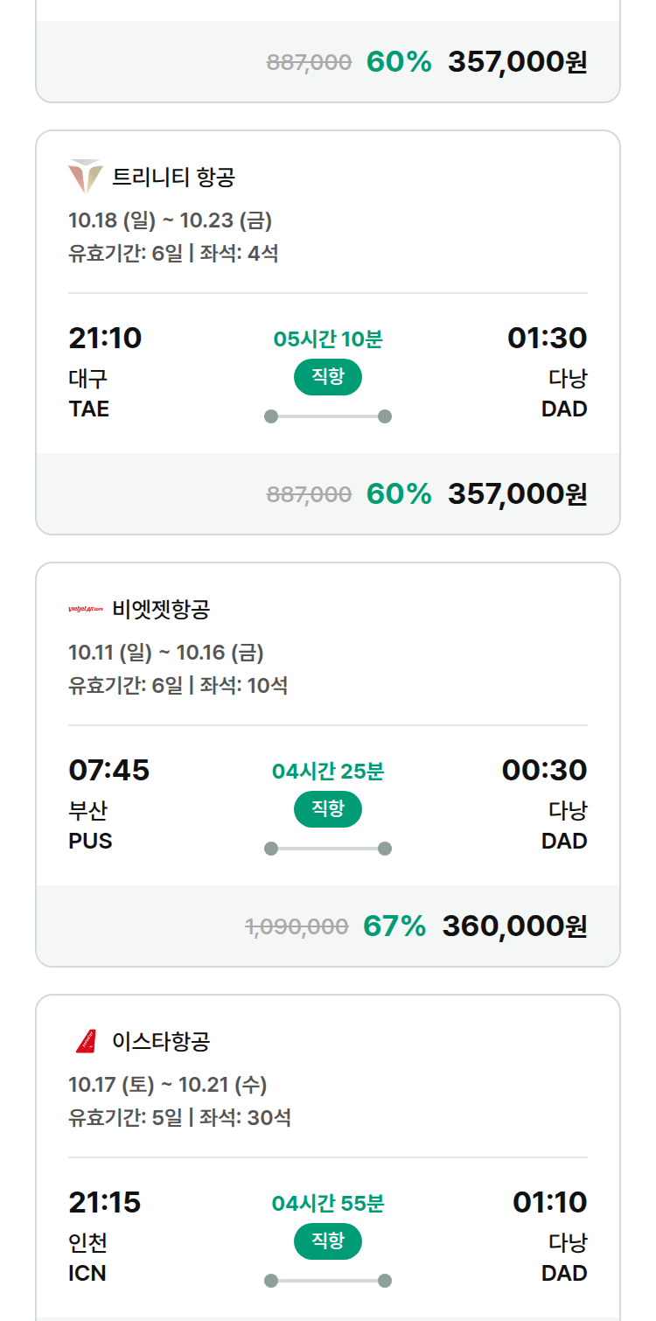The width and height of the screenshot is (656, 1321).
Task: Click the 07:45 Busan PUS departure time
Action: 109,770
